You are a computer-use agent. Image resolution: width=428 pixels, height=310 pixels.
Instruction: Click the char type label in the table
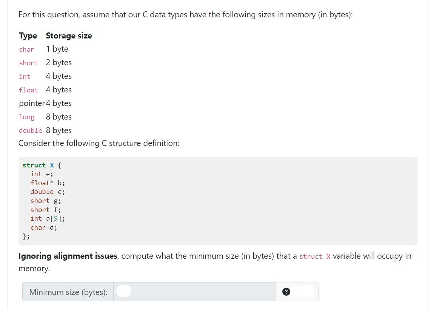click(x=26, y=49)
